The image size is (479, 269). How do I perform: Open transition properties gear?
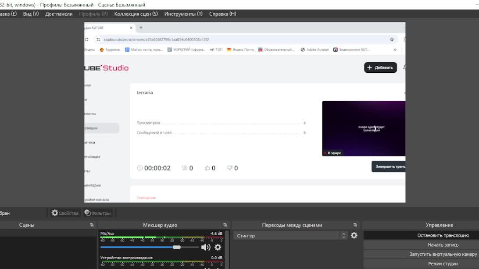pyautogui.click(x=354, y=235)
